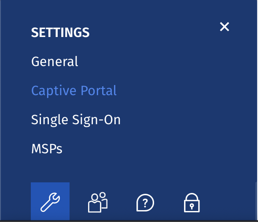Screen dimensions: 258x222
Task: Click the SETTINGS heading text
Action: pos(60,33)
